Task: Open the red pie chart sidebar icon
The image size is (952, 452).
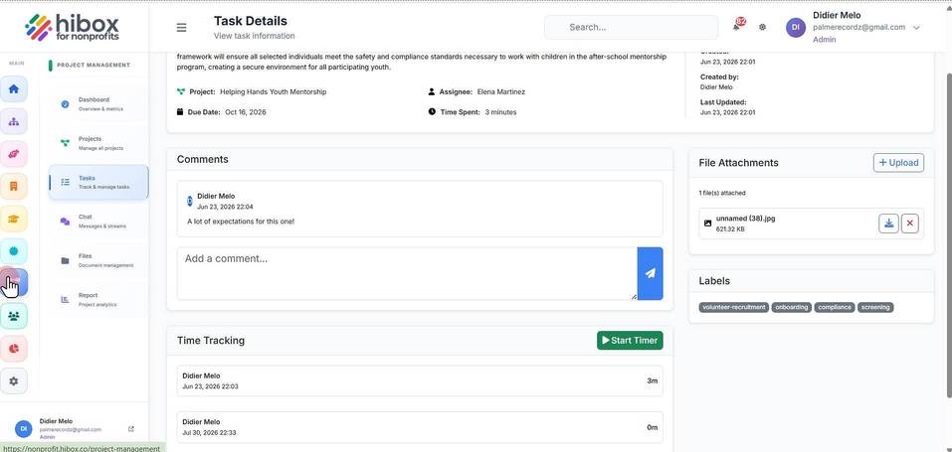Action: coord(13,349)
